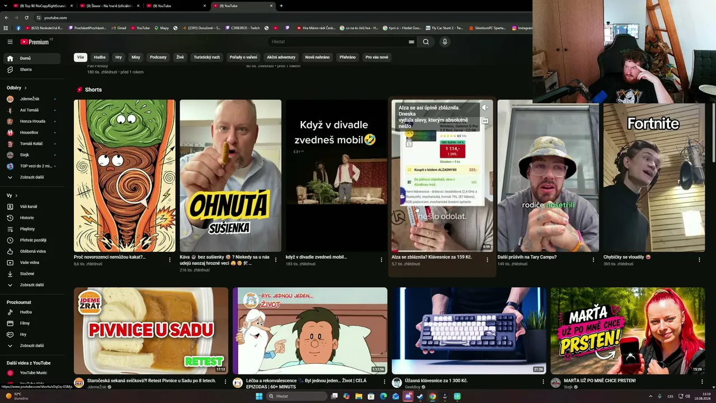716x403 pixels.
Task: Open Windows Start menu
Action: (259, 396)
